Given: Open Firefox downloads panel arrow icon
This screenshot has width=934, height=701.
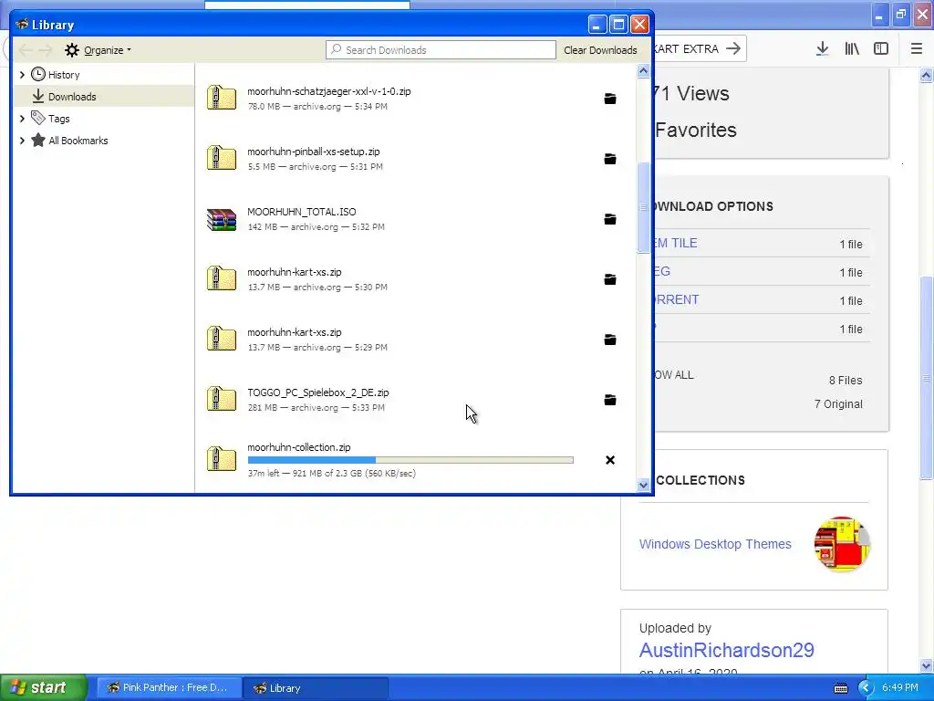Looking at the screenshot, I should click(x=822, y=49).
